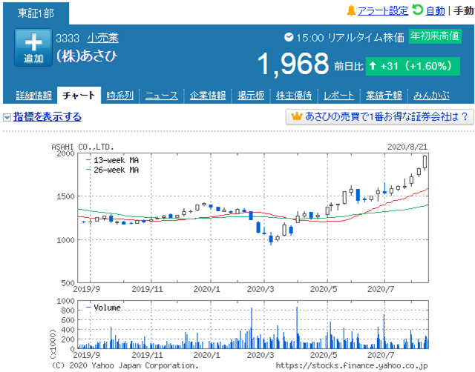
Task: Click the (株)あさひ company name
Action: 87,56
